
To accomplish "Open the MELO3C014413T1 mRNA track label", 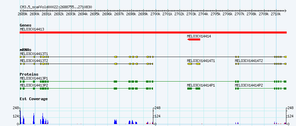I will (x=34, y=54).
